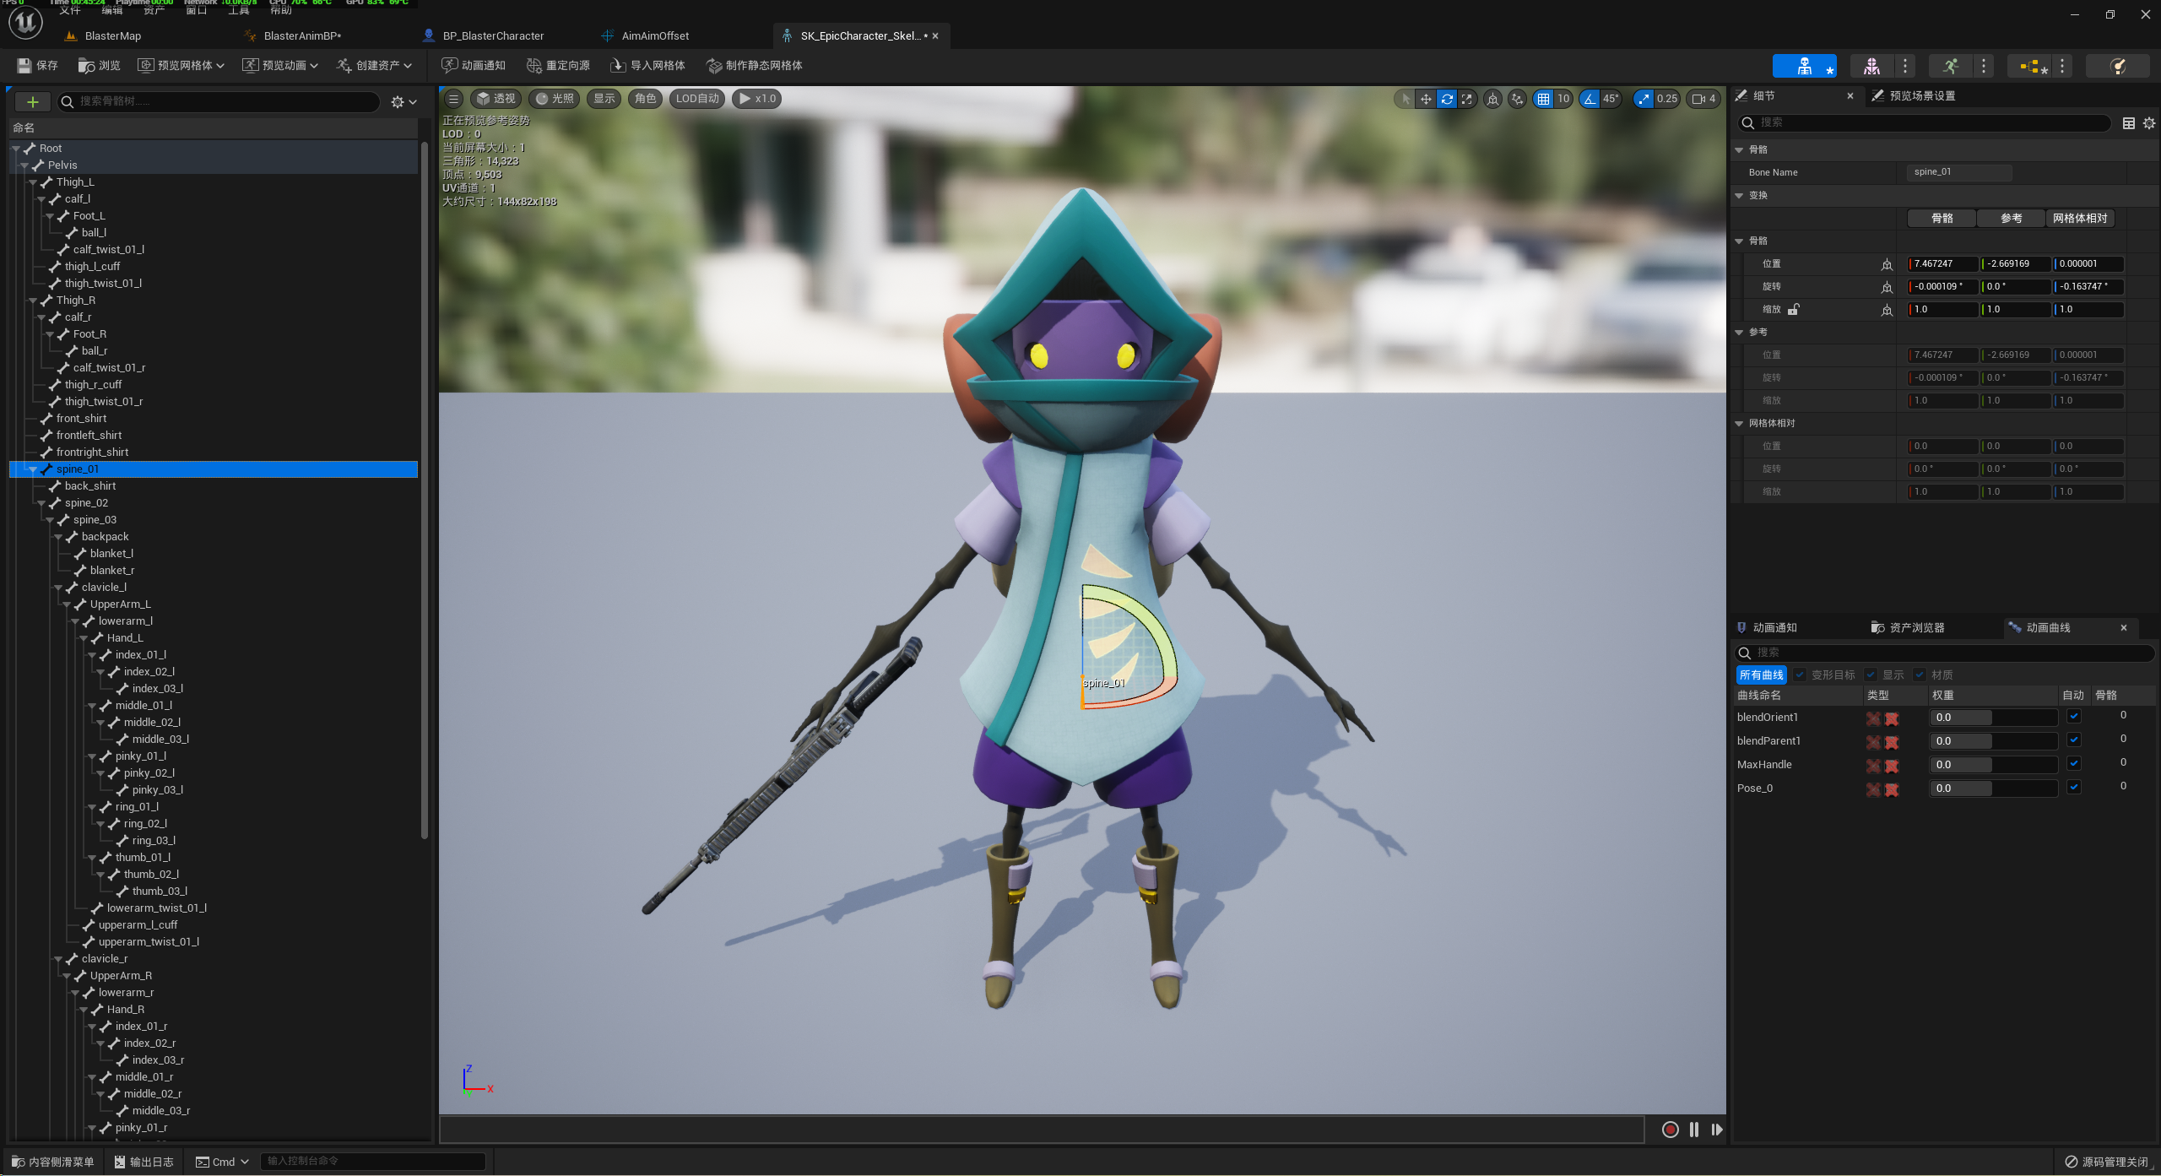Click the Browse (浏览) toolbar icon

click(99, 65)
